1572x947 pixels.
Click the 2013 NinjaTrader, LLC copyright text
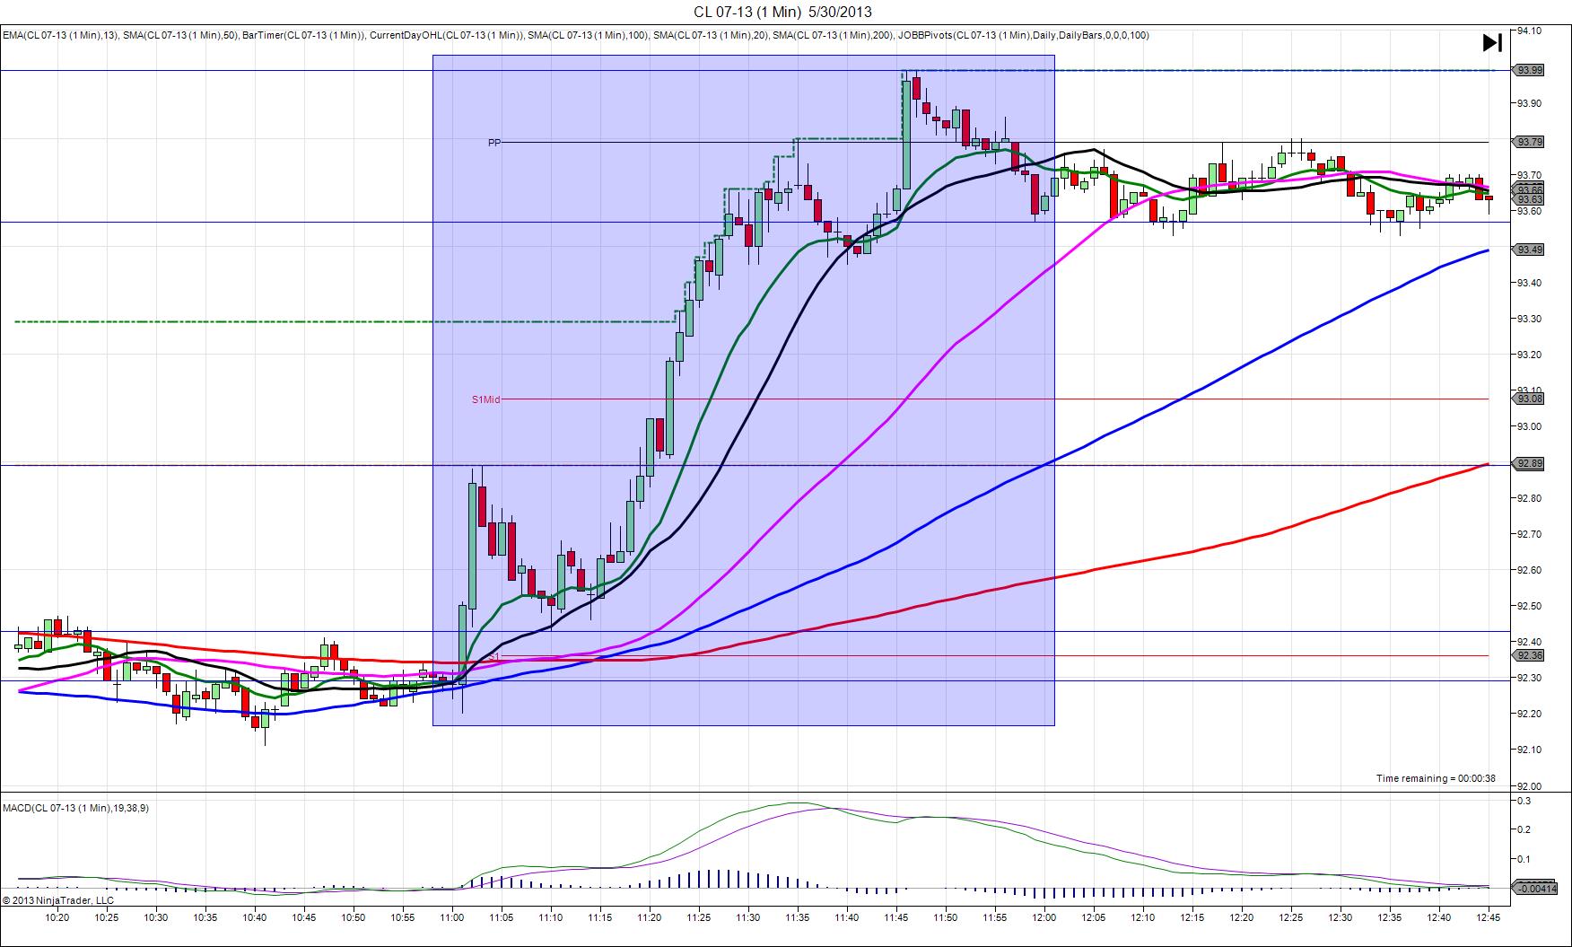(x=57, y=899)
